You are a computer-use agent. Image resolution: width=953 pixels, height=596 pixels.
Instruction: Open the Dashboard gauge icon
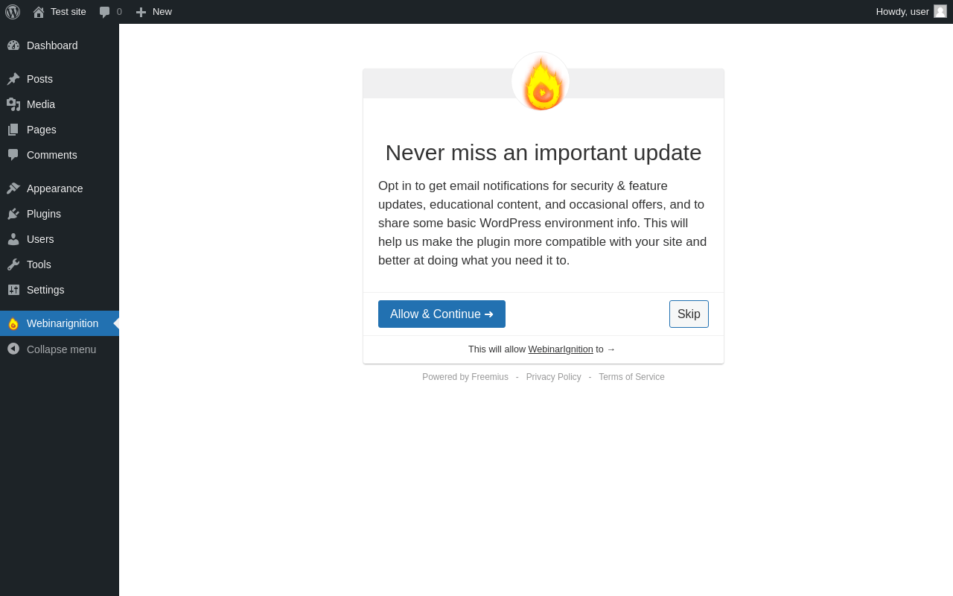click(x=13, y=45)
